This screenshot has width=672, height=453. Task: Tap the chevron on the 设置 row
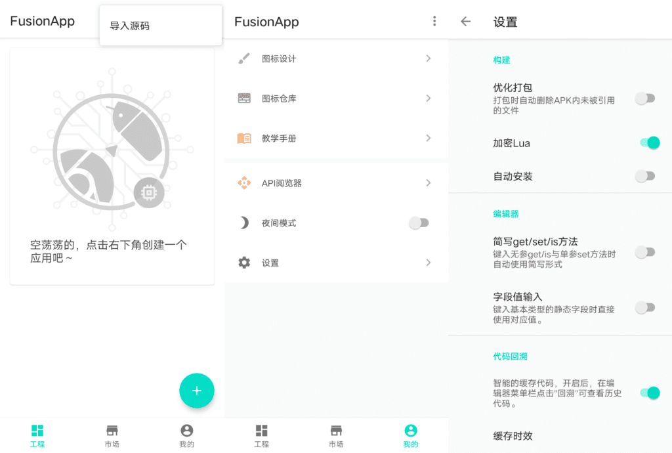coord(428,263)
